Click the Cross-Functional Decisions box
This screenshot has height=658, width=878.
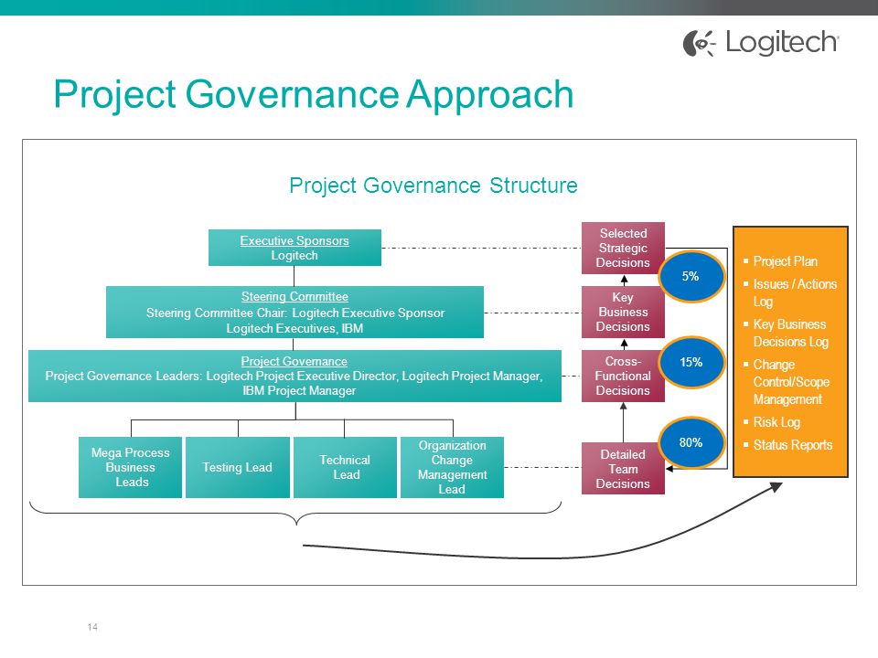click(x=623, y=376)
